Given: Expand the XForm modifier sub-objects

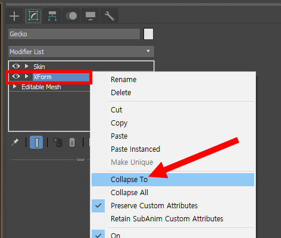Looking at the screenshot, I should pos(26,76).
